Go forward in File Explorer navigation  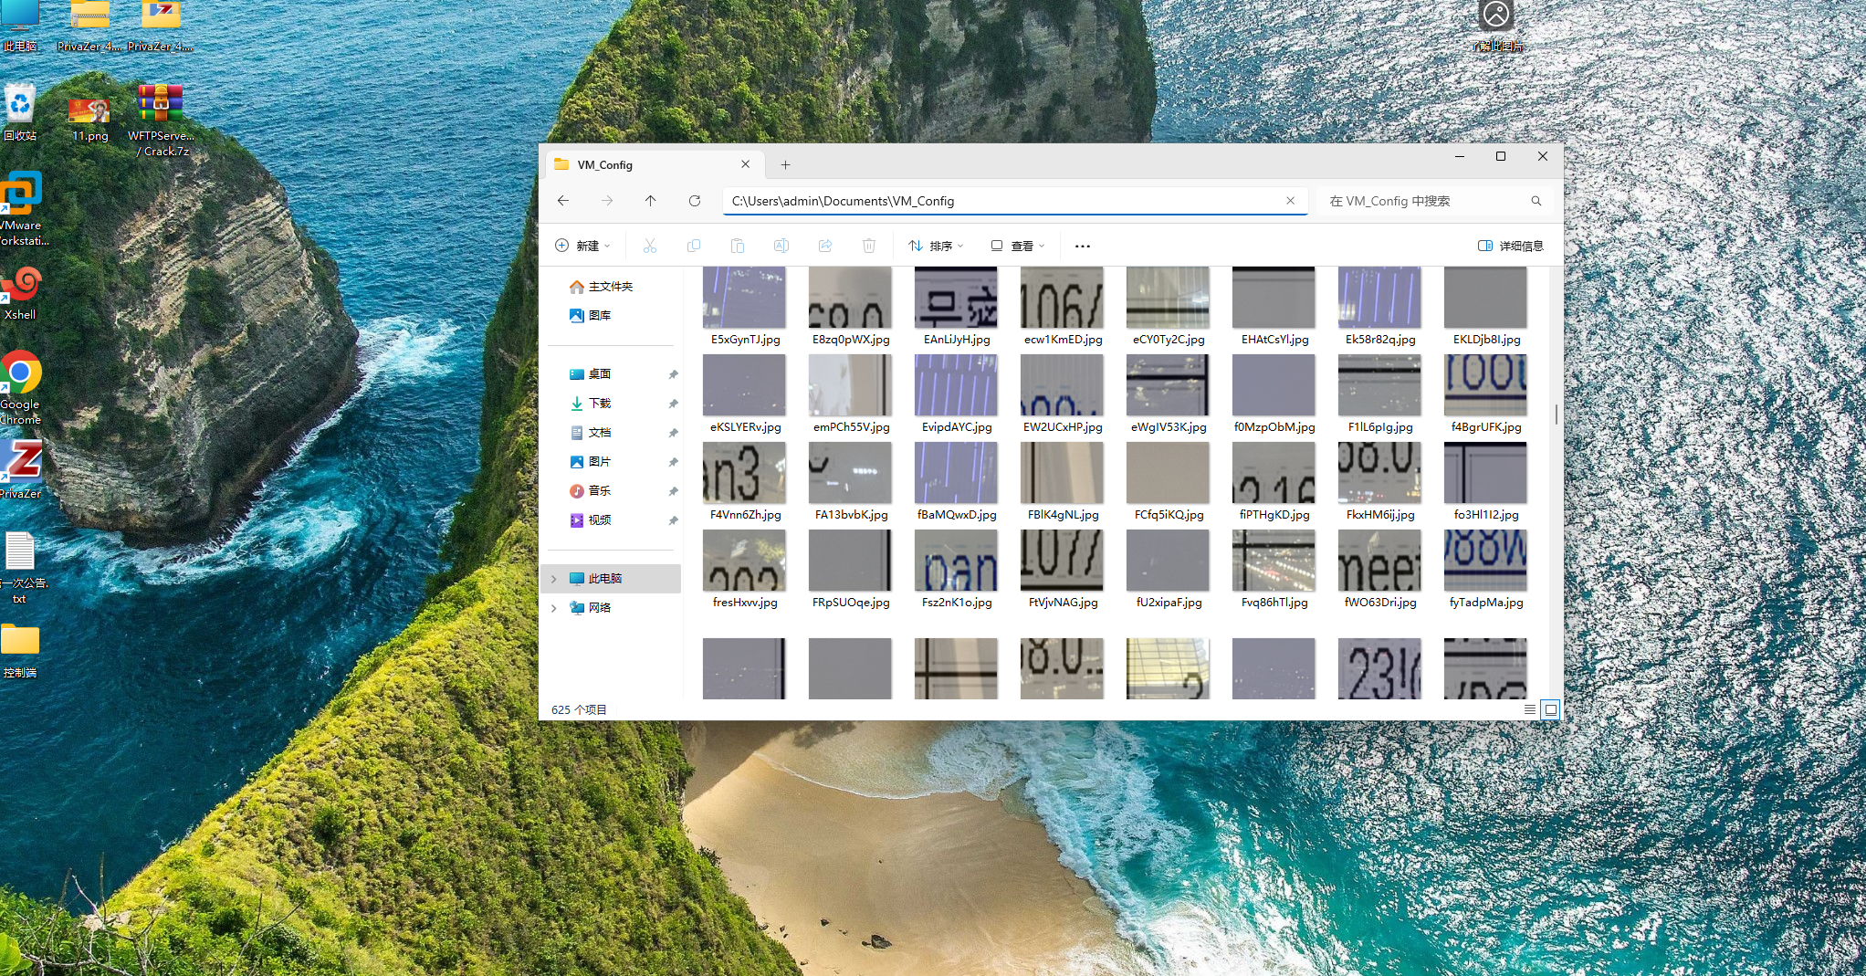click(x=607, y=201)
